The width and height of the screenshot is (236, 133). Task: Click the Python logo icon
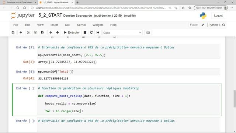pos(203,16)
